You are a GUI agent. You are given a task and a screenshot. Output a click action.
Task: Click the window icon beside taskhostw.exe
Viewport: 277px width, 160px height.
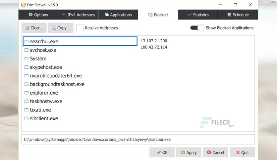pos(26,101)
